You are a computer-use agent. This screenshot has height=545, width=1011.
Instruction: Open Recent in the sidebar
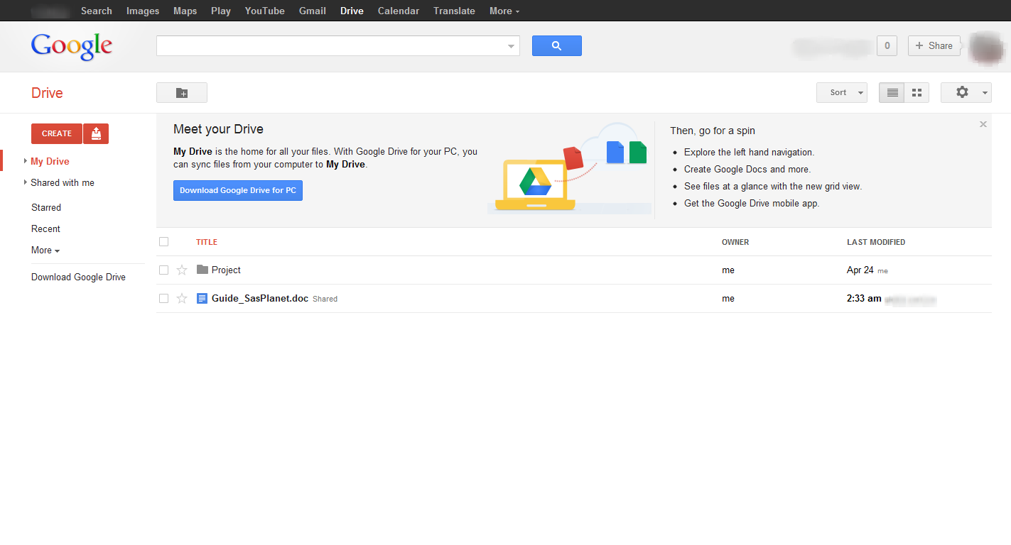[x=45, y=229]
